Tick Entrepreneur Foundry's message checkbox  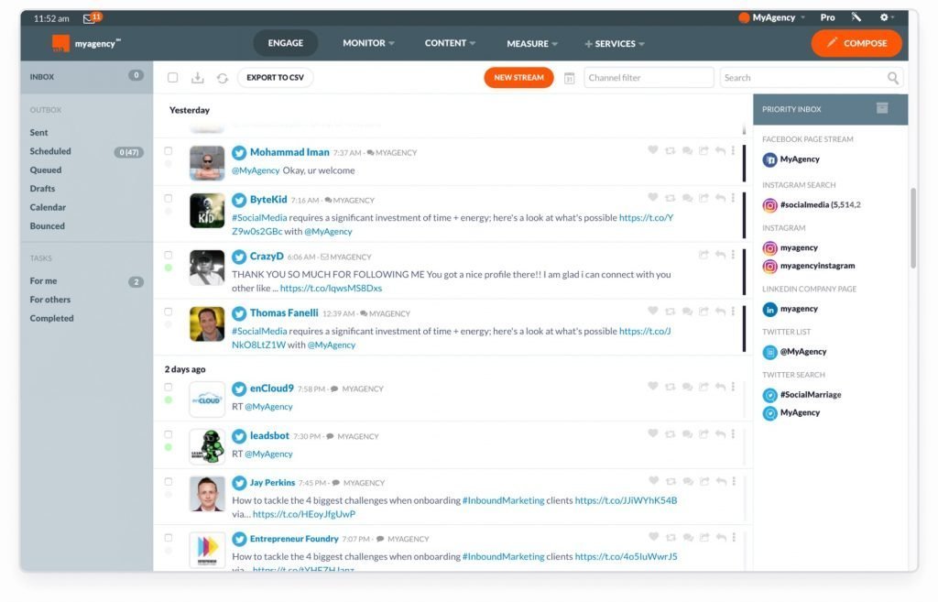(169, 537)
